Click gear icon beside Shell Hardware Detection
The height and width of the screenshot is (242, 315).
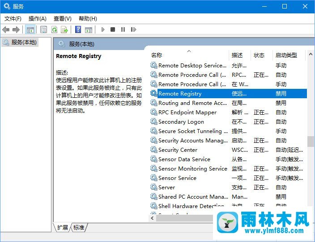(x=153, y=206)
